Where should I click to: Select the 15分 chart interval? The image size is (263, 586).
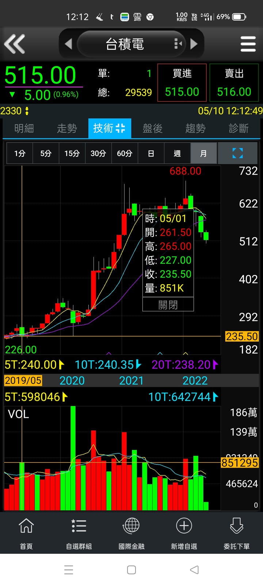[72, 153]
